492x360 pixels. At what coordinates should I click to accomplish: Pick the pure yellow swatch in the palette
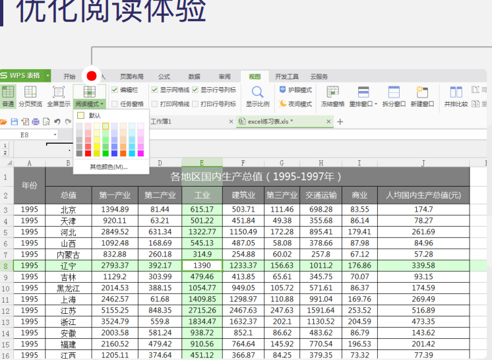pyautogui.click(x=97, y=146)
